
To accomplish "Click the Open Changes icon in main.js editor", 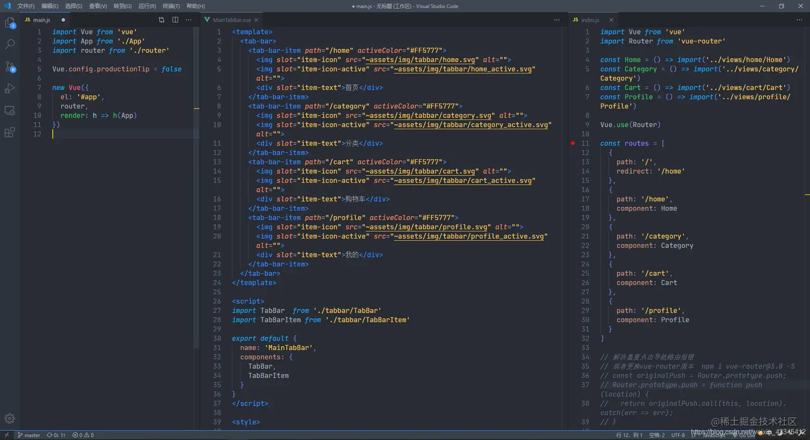I will 161,20.
